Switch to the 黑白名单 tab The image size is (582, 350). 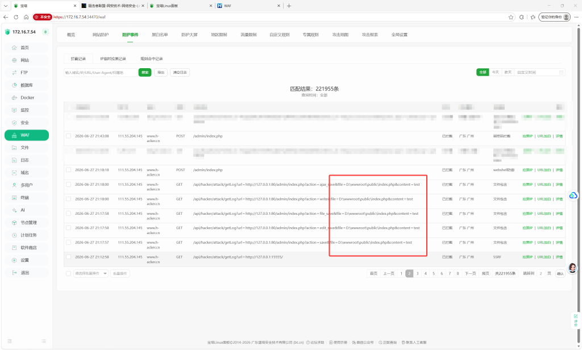pyautogui.click(x=160, y=35)
